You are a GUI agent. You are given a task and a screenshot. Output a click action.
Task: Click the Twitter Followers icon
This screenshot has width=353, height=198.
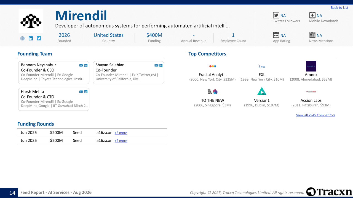coord(276,15)
